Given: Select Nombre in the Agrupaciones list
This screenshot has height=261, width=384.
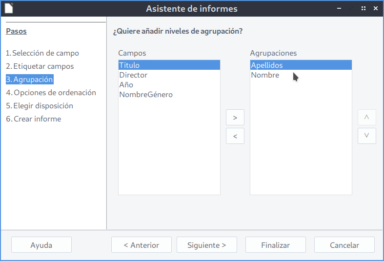Looking at the screenshot, I should click(x=265, y=75).
